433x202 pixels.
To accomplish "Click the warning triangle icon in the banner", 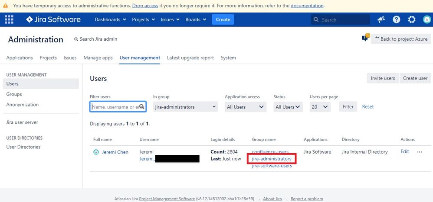I will point(6,6).
